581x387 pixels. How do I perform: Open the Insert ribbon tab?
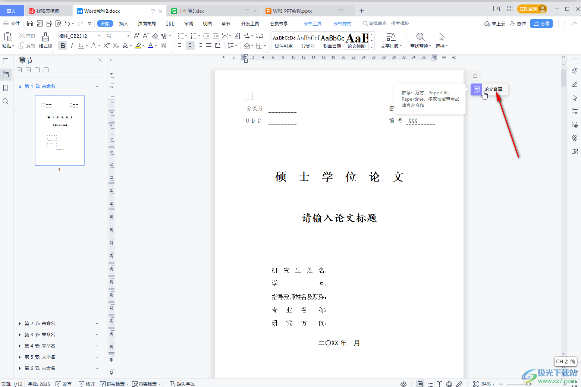tap(123, 23)
